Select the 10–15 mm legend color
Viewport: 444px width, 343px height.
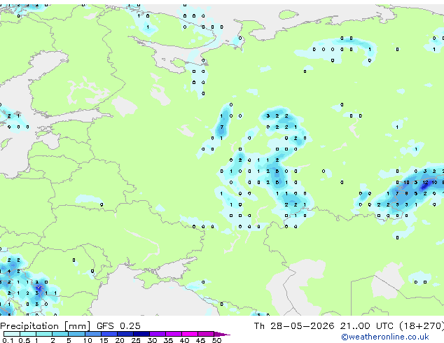92,334
